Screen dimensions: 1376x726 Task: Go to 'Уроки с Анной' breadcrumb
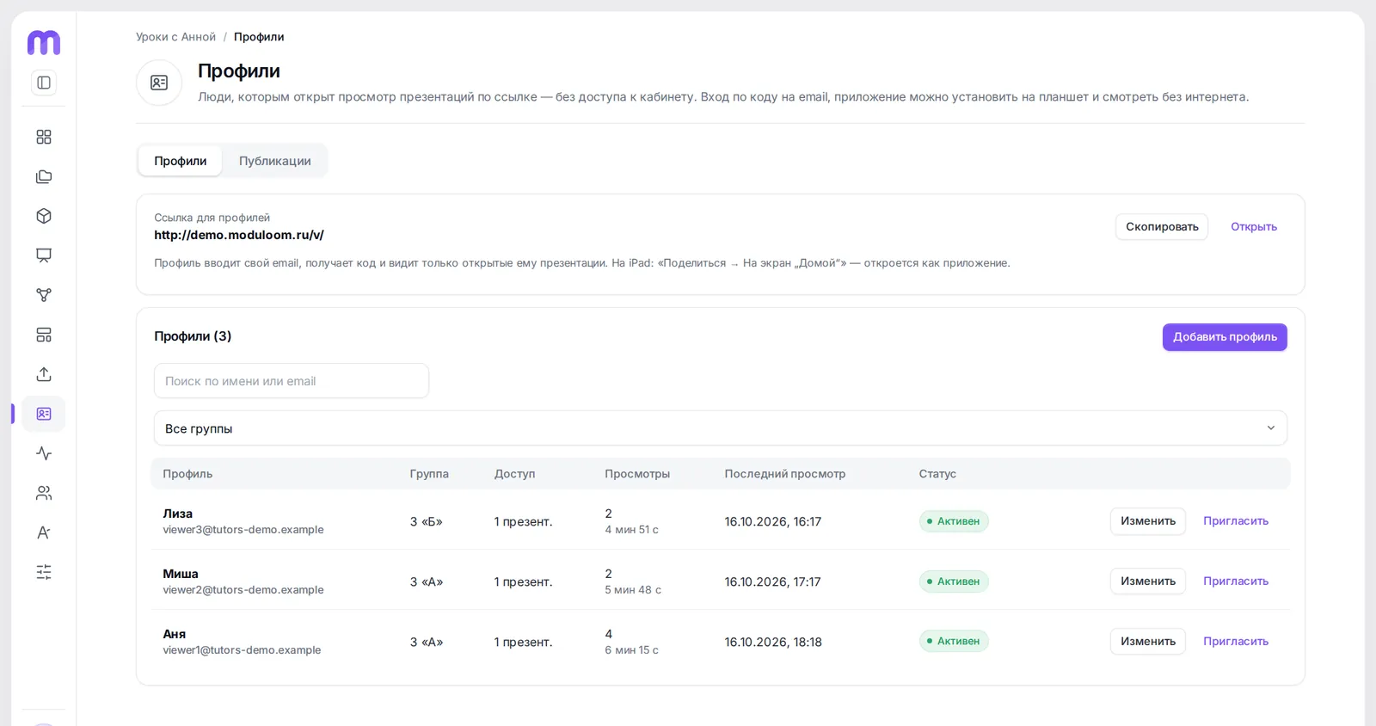[x=175, y=37]
